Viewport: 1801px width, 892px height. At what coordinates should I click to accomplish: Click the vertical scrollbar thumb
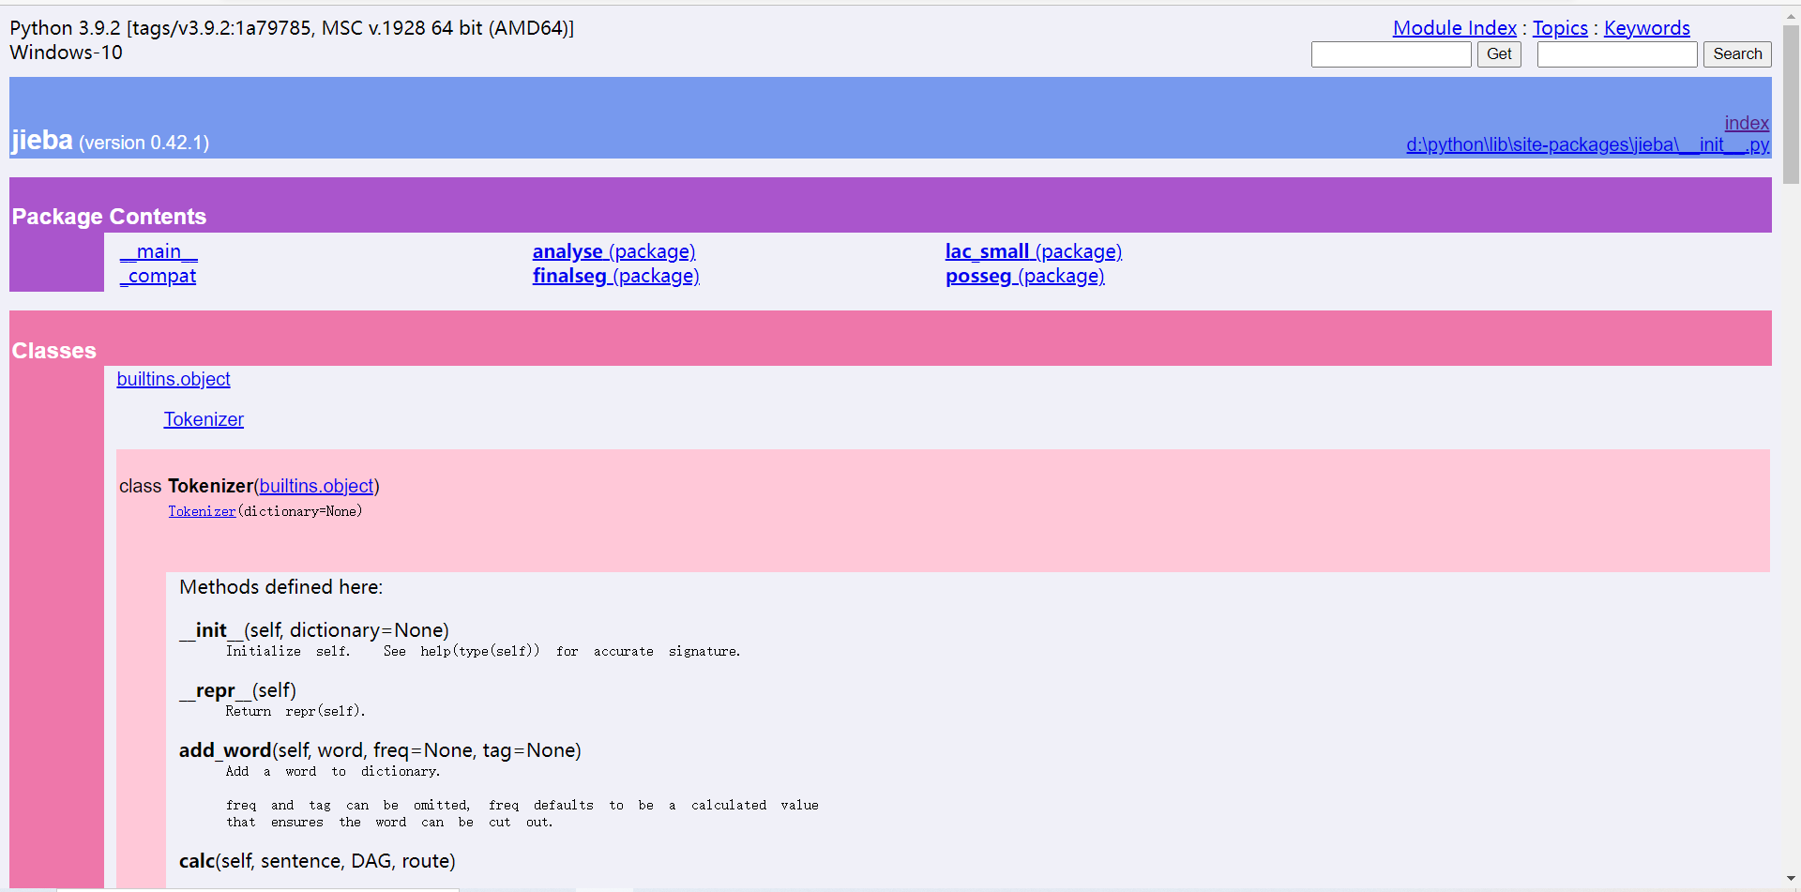click(x=1791, y=103)
